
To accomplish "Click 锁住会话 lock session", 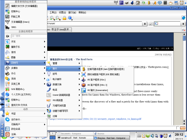I will pos(26,129).
